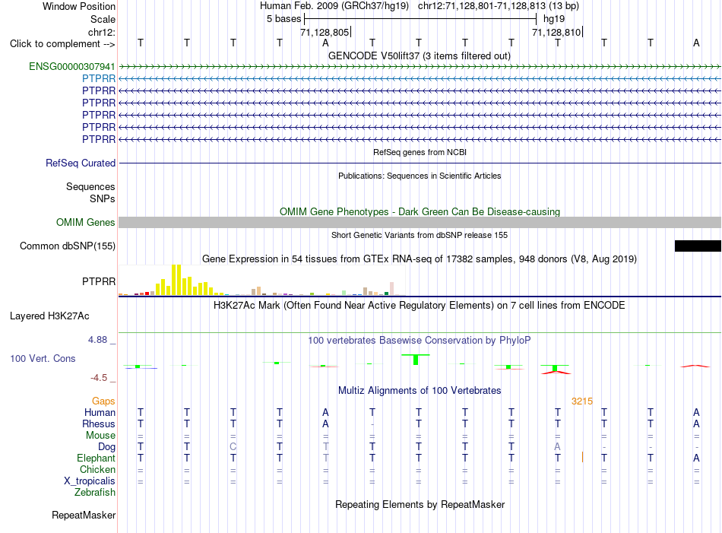The image size is (722, 533).
Task: Open the 'Common dbSNP(155)' track label
Action: [x=67, y=246]
